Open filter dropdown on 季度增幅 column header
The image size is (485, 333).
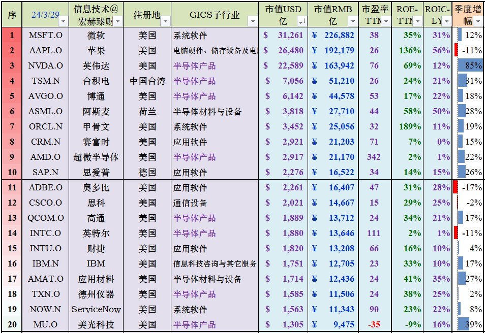coord(478,21)
